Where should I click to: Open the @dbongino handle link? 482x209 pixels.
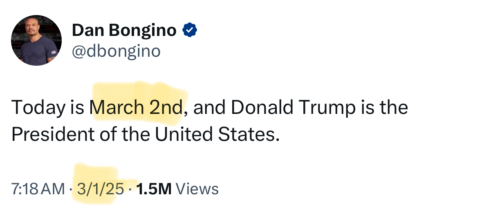click(x=116, y=51)
